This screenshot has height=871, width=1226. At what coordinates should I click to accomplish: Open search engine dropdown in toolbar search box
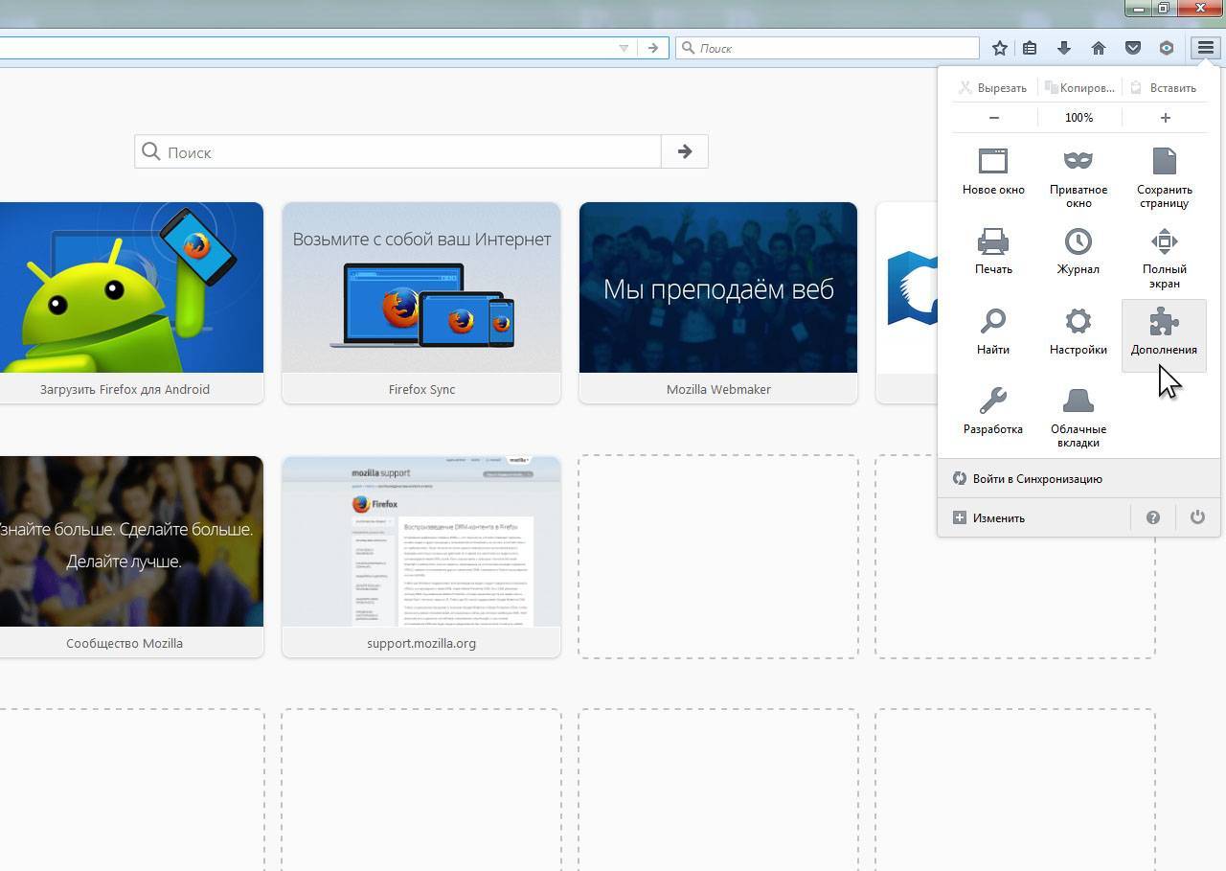688,48
